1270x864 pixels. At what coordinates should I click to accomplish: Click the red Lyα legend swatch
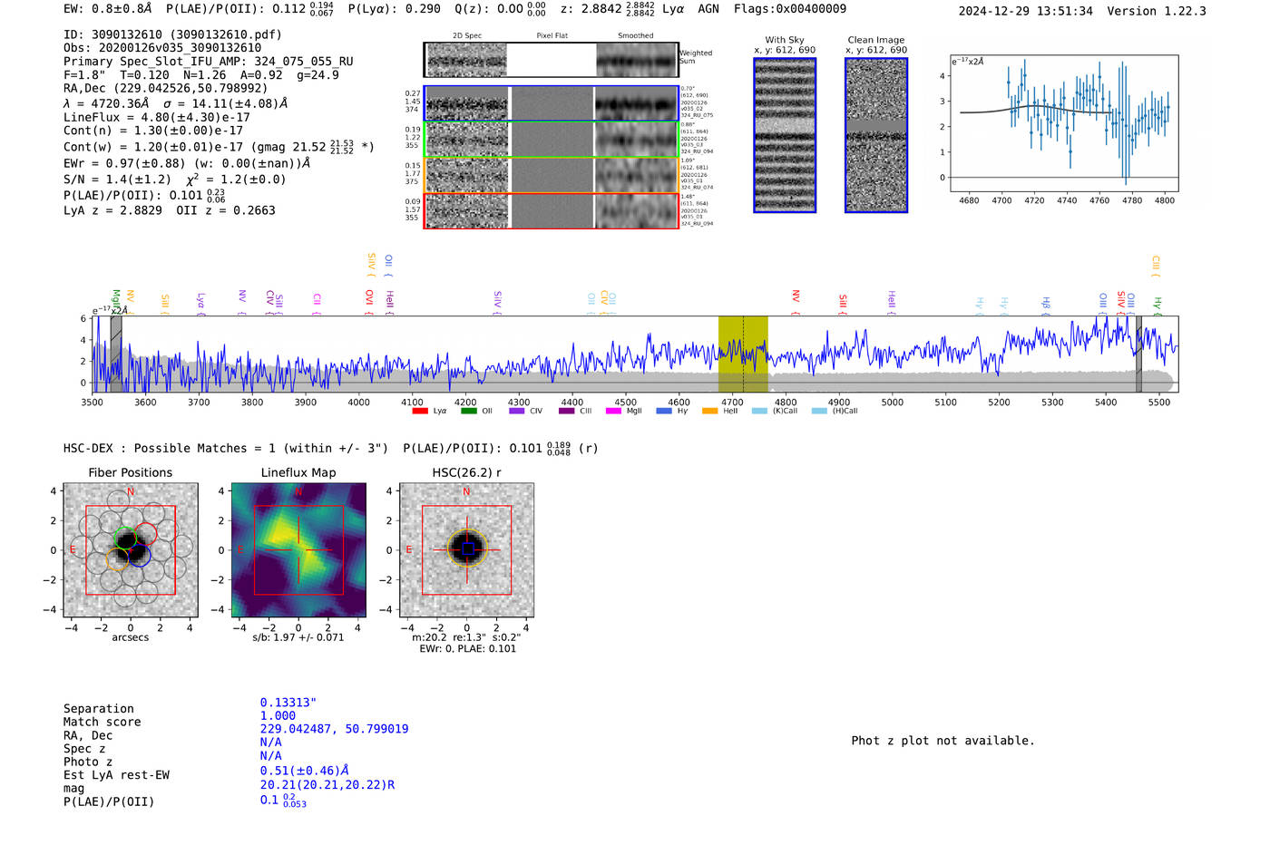(x=420, y=412)
